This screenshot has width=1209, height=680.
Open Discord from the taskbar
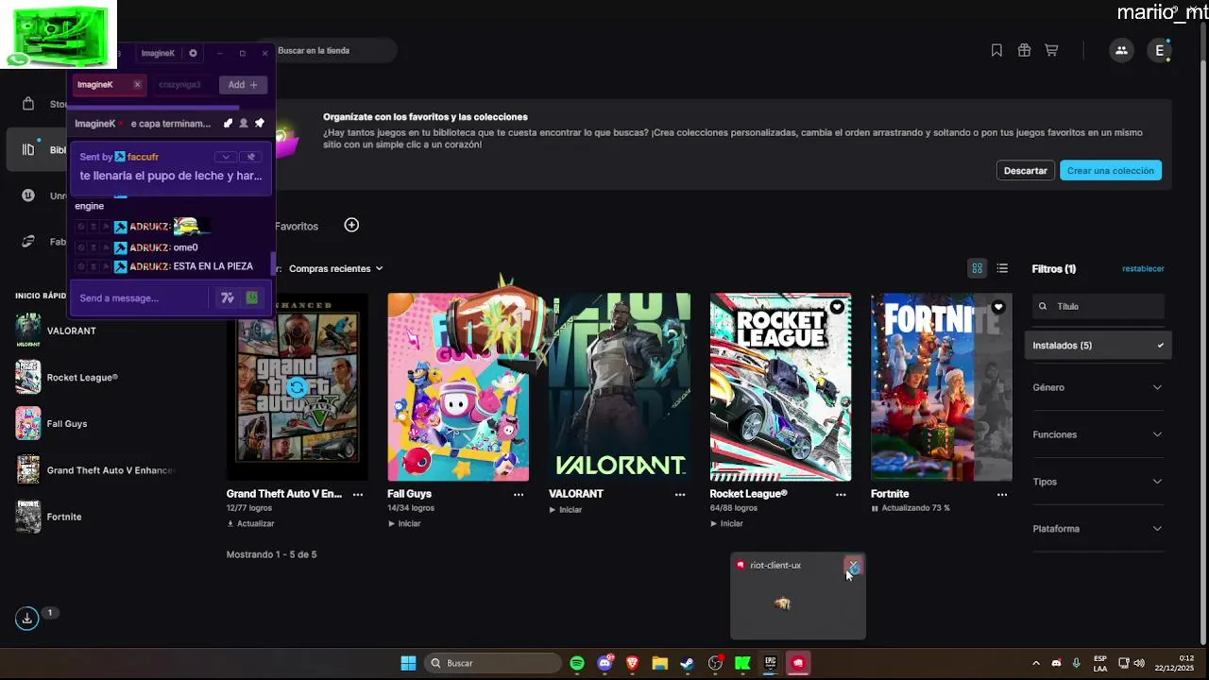pyautogui.click(x=604, y=663)
